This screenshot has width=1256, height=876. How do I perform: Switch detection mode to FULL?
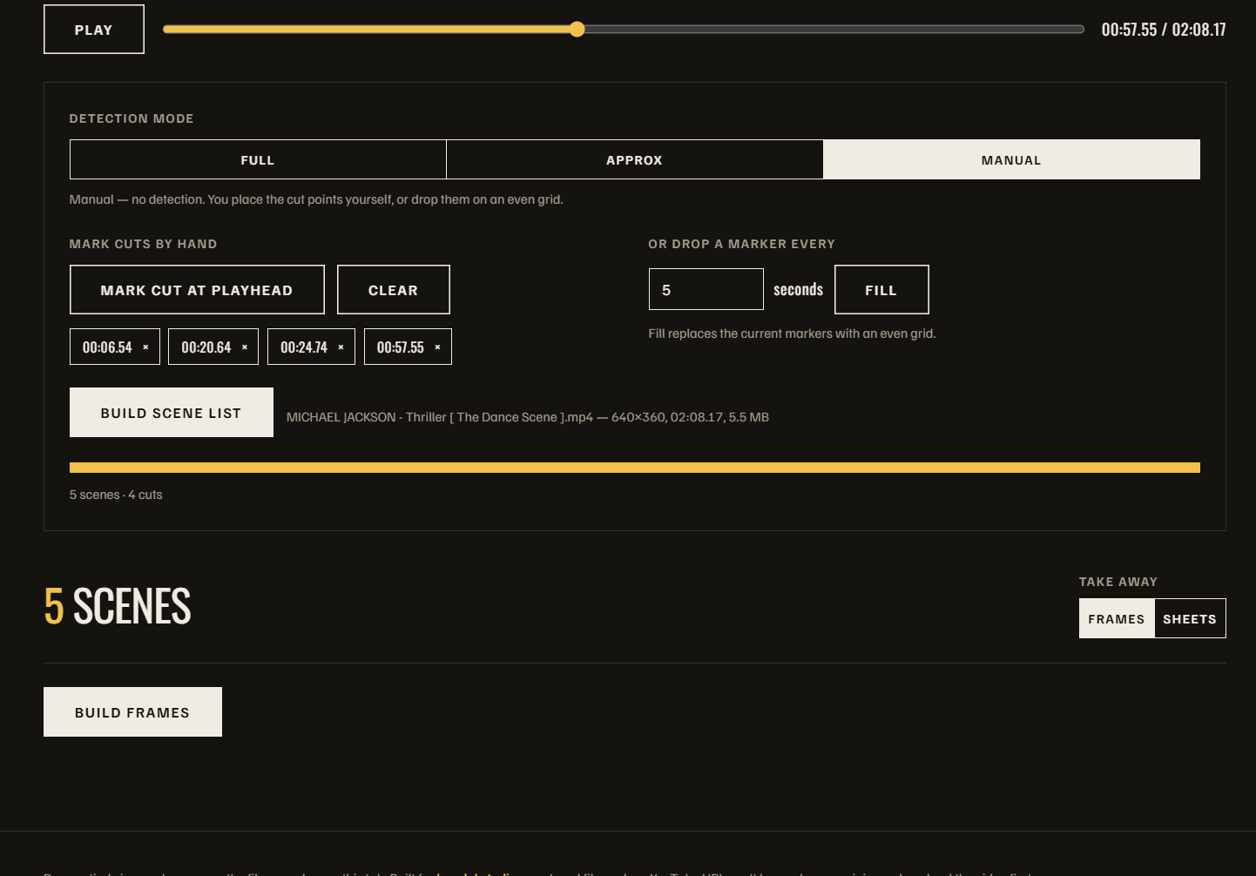(258, 159)
